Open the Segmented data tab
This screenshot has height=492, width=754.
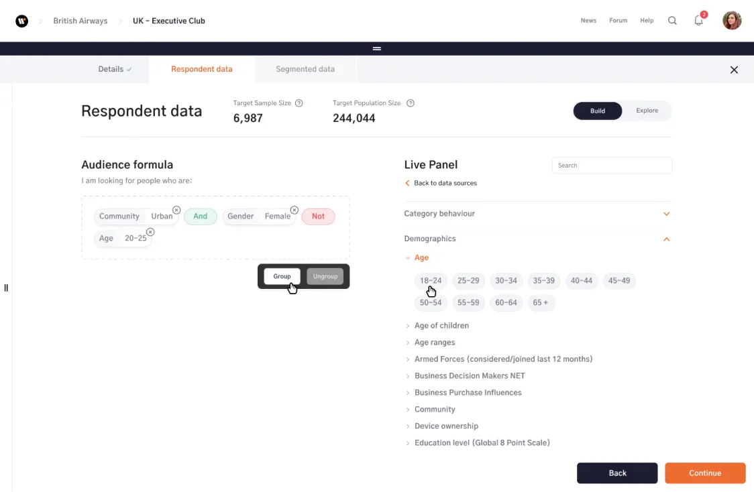point(305,69)
